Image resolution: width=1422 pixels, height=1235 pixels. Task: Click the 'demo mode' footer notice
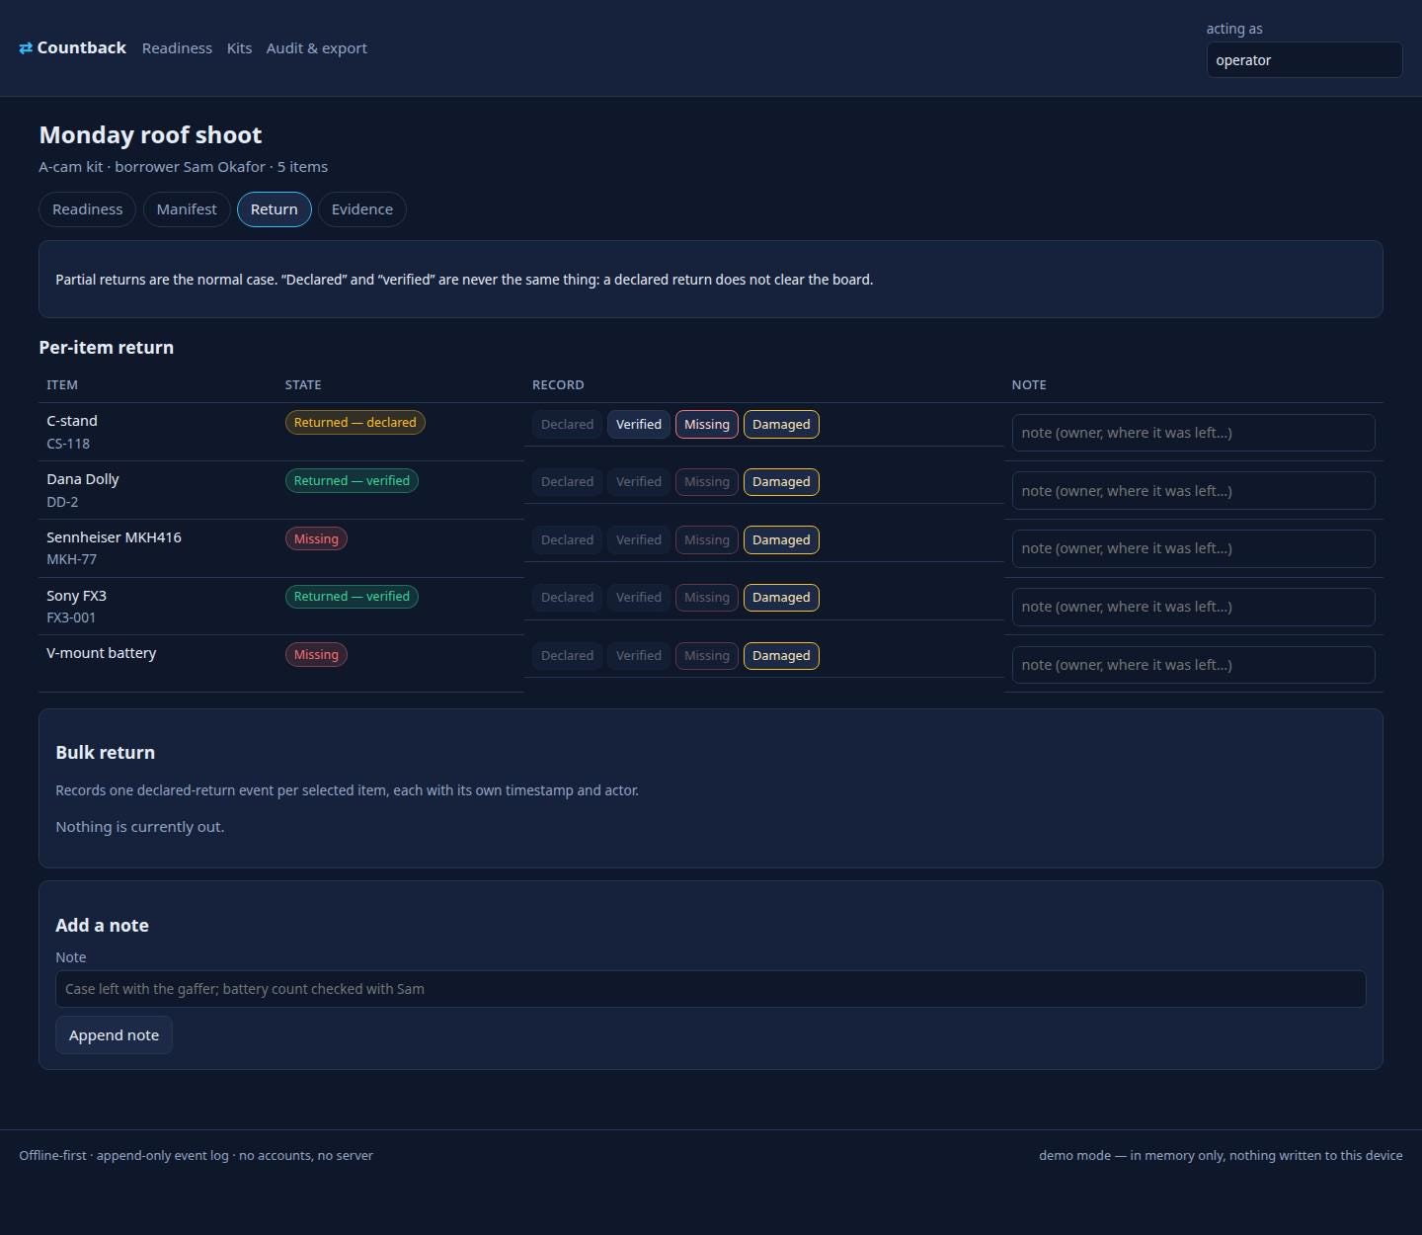(x=1221, y=1156)
